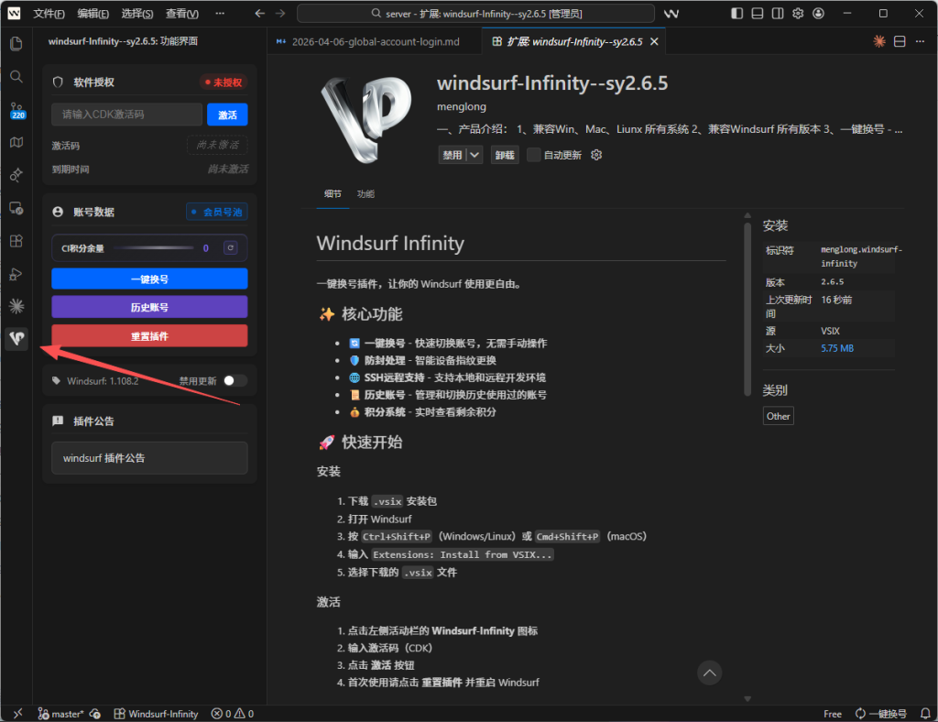
Task: Click the windsurf 插件公告 box
Action: (x=149, y=458)
